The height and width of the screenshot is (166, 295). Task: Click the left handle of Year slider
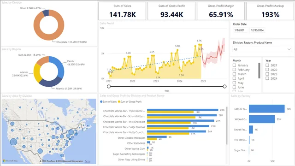point(109,86)
